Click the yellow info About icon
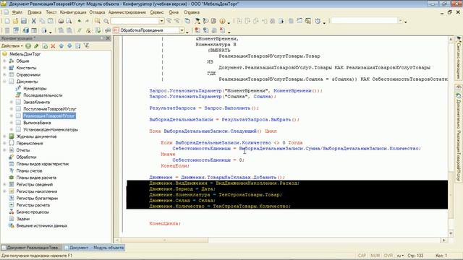This screenshot has width=463, height=260. coord(222,21)
